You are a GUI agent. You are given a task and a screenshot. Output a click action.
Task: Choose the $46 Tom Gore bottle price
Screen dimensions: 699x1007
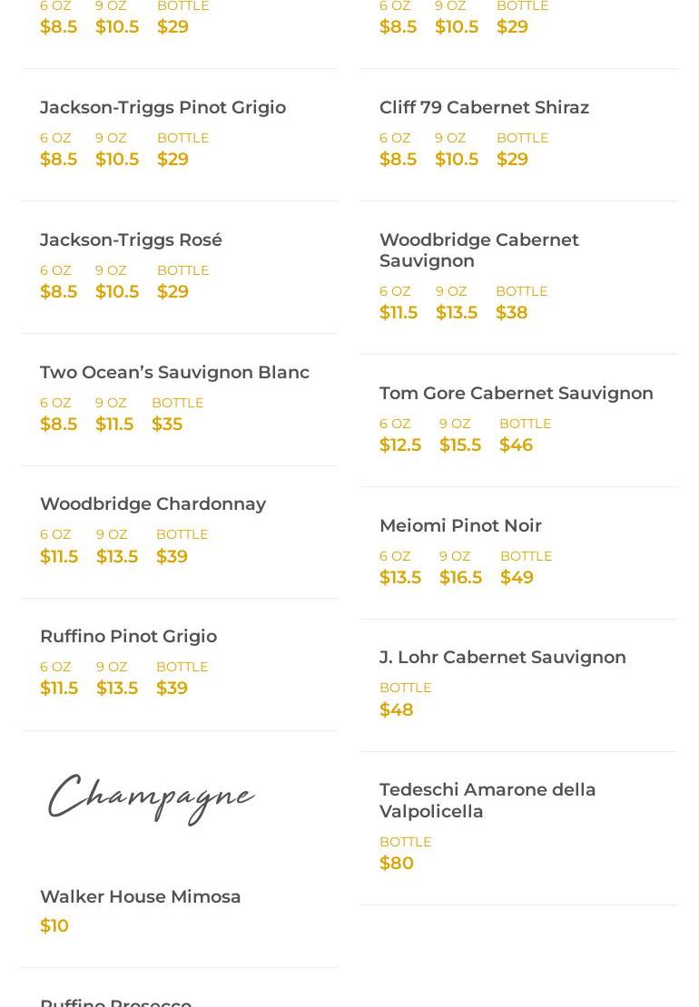(516, 445)
